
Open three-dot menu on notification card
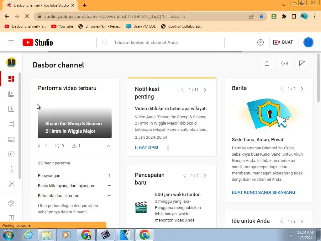(x=168, y=147)
